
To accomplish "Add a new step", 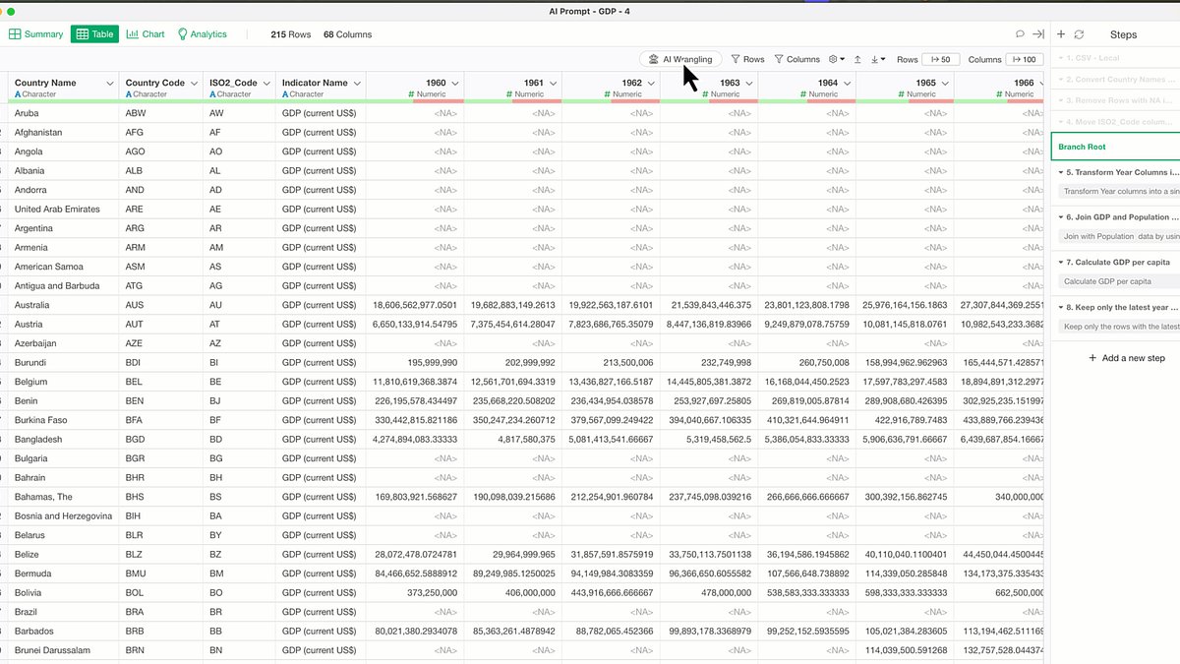I will [1127, 358].
